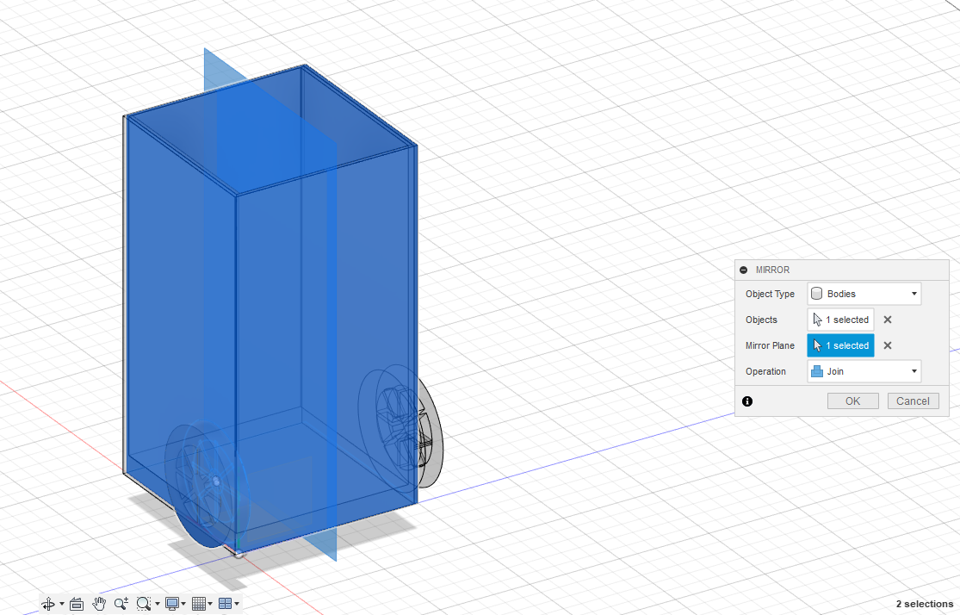Image resolution: width=960 pixels, height=615 pixels.
Task: Clear the Mirror Plane selection
Action: click(888, 345)
